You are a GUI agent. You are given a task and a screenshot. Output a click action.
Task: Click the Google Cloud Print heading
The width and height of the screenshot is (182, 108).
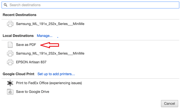point(18,74)
